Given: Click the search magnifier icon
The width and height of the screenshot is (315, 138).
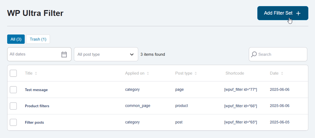Looking at the screenshot, I should pos(254,54).
